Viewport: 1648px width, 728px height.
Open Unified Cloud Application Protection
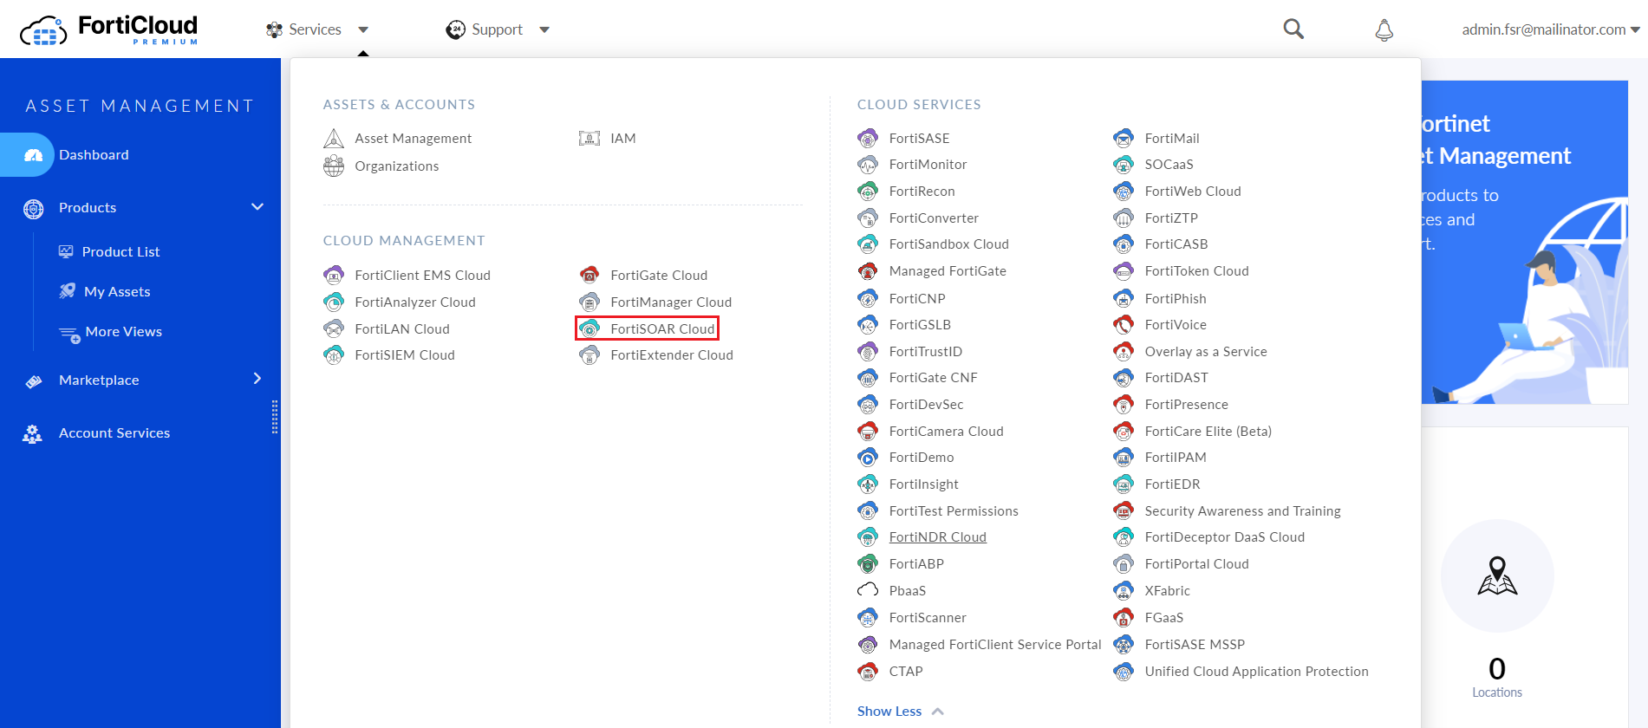1256,672
